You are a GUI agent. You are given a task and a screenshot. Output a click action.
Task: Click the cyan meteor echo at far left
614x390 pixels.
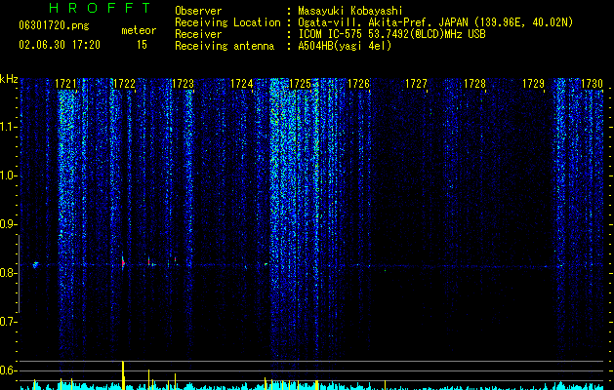click(36, 265)
